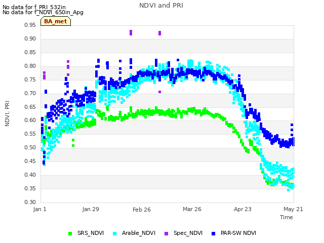Click the 0.35 y-axis tick label
This screenshot has height=243, width=324.
coord(30,188)
